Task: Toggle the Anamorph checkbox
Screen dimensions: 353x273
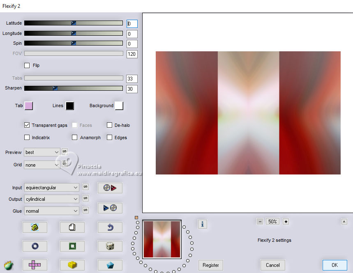Action: point(74,138)
